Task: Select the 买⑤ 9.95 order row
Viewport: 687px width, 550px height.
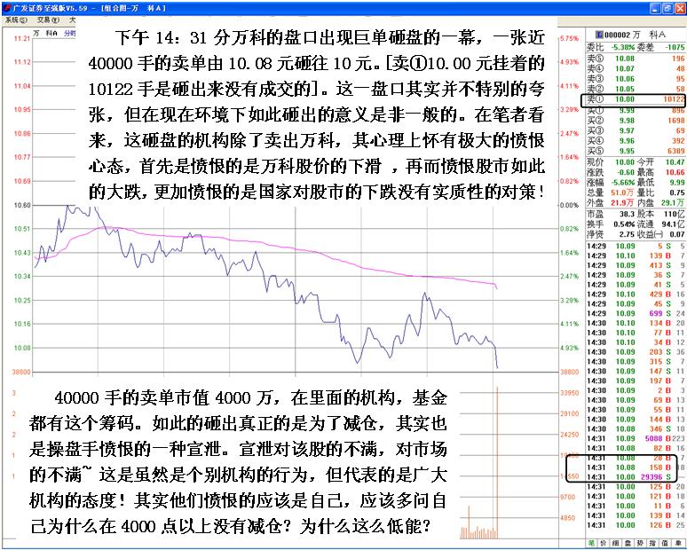Action: pos(636,151)
